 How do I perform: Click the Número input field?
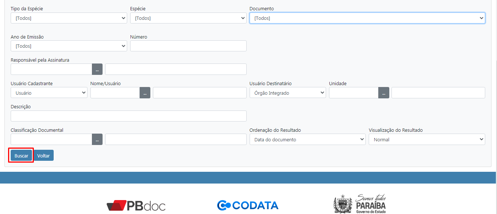click(x=188, y=46)
